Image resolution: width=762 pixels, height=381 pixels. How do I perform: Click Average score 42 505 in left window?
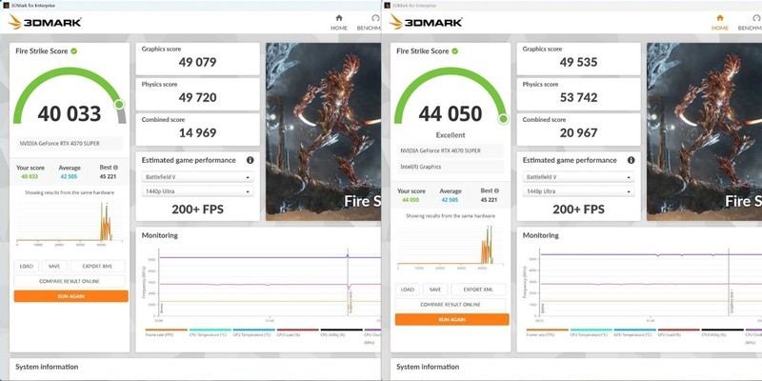70,176
